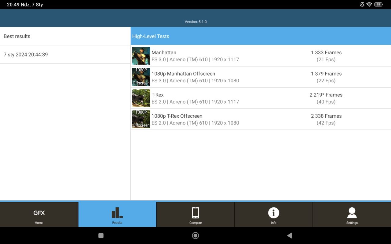The width and height of the screenshot is (391, 244).
Task: Click the High-Level Tests header
Action: [x=261, y=36]
